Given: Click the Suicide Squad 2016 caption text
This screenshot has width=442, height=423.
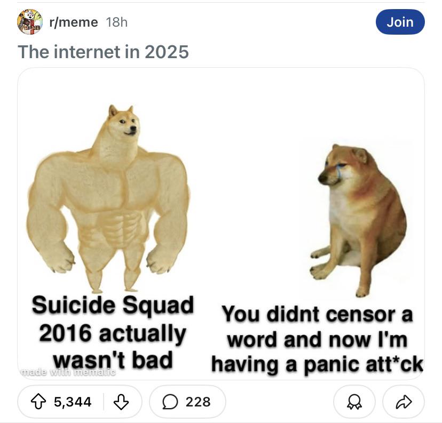Looking at the screenshot, I should (113, 332).
